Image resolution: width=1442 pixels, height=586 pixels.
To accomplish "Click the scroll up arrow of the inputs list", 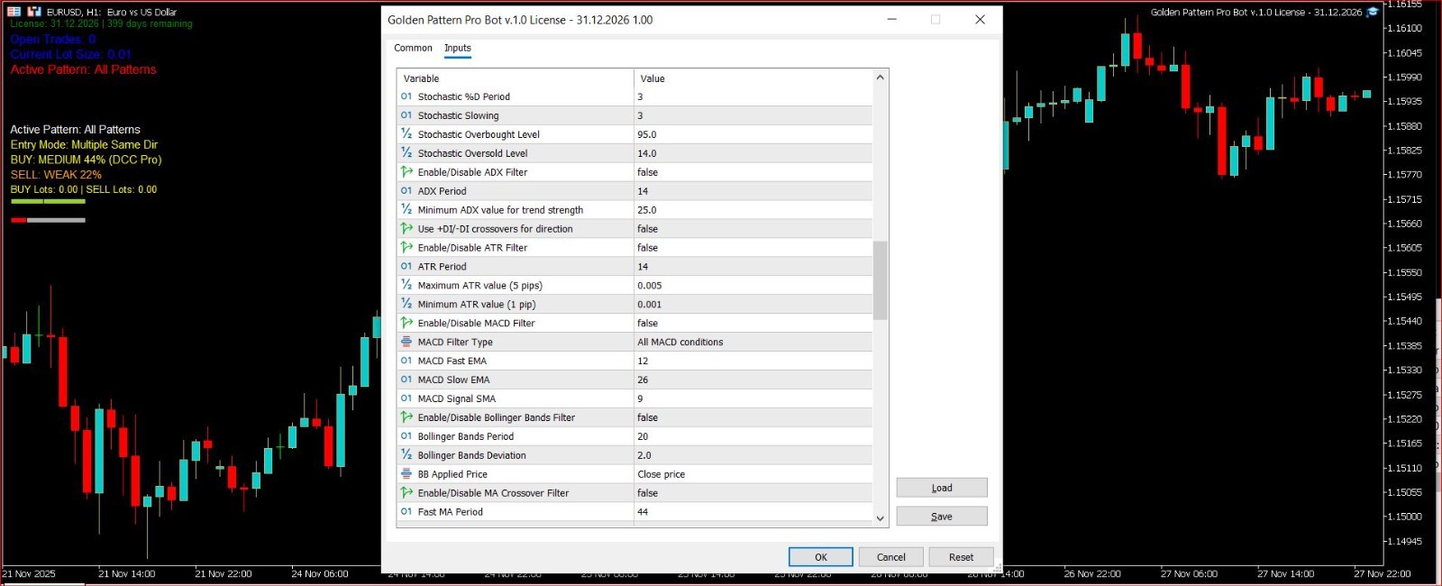I will [x=881, y=78].
